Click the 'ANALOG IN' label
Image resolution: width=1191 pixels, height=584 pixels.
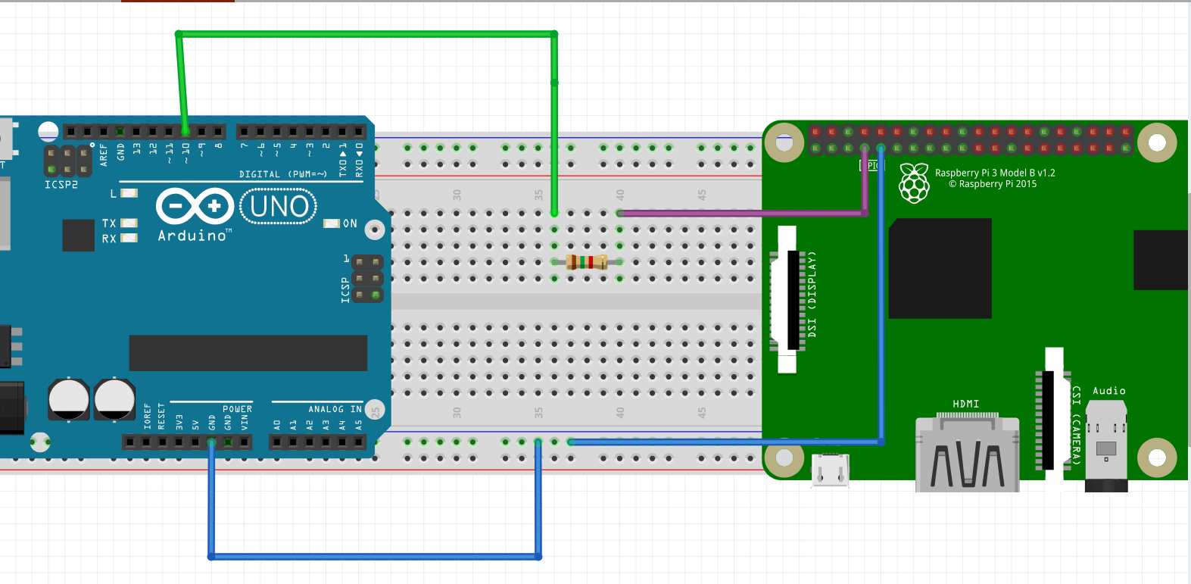335,409
